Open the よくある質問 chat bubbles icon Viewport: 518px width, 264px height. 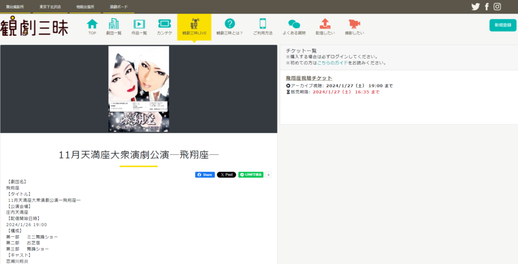coord(294,24)
